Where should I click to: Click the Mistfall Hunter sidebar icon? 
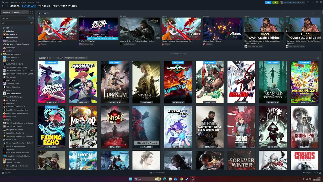click(4, 38)
